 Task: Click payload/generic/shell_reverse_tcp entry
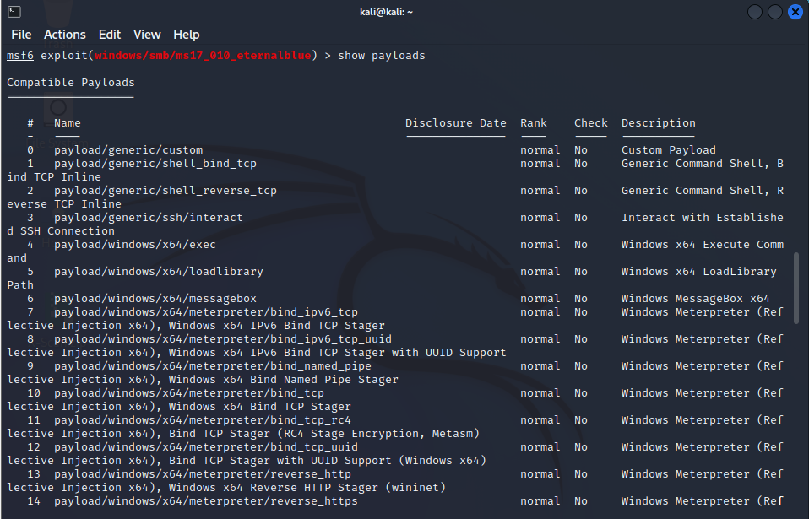coord(166,190)
